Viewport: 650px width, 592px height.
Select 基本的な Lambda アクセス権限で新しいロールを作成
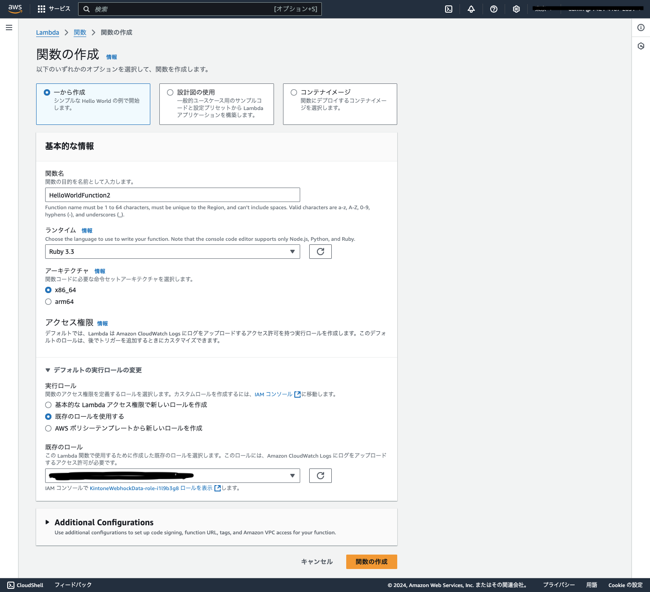[48, 405]
